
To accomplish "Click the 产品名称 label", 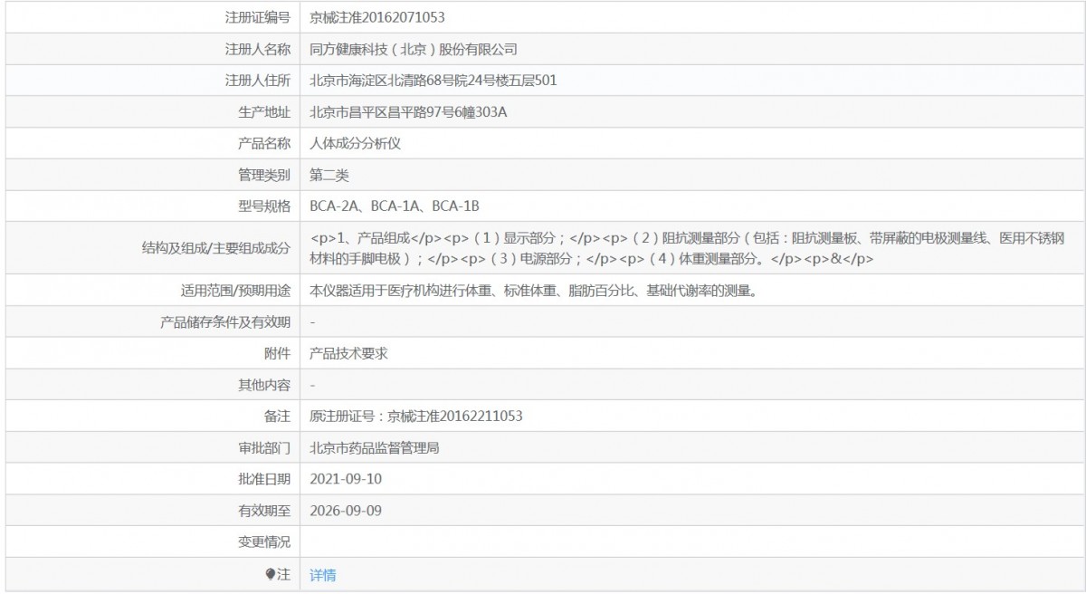I will pyautogui.click(x=264, y=143).
